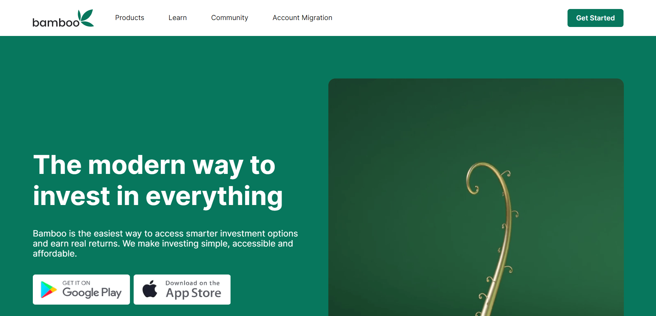Click the golden vine hero image
The width and height of the screenshot is (656, 316).
click(476, 197)
